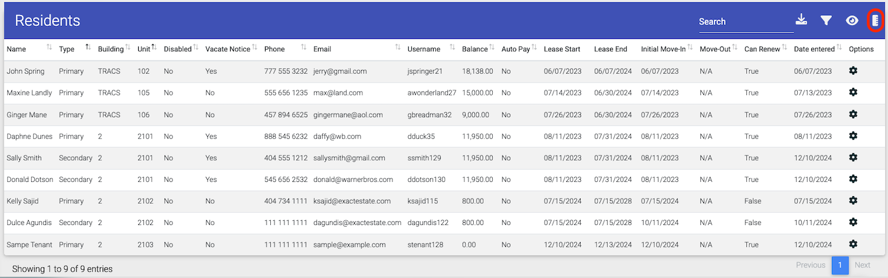Sort by Balance column header
888x278 pixels.
474,49
